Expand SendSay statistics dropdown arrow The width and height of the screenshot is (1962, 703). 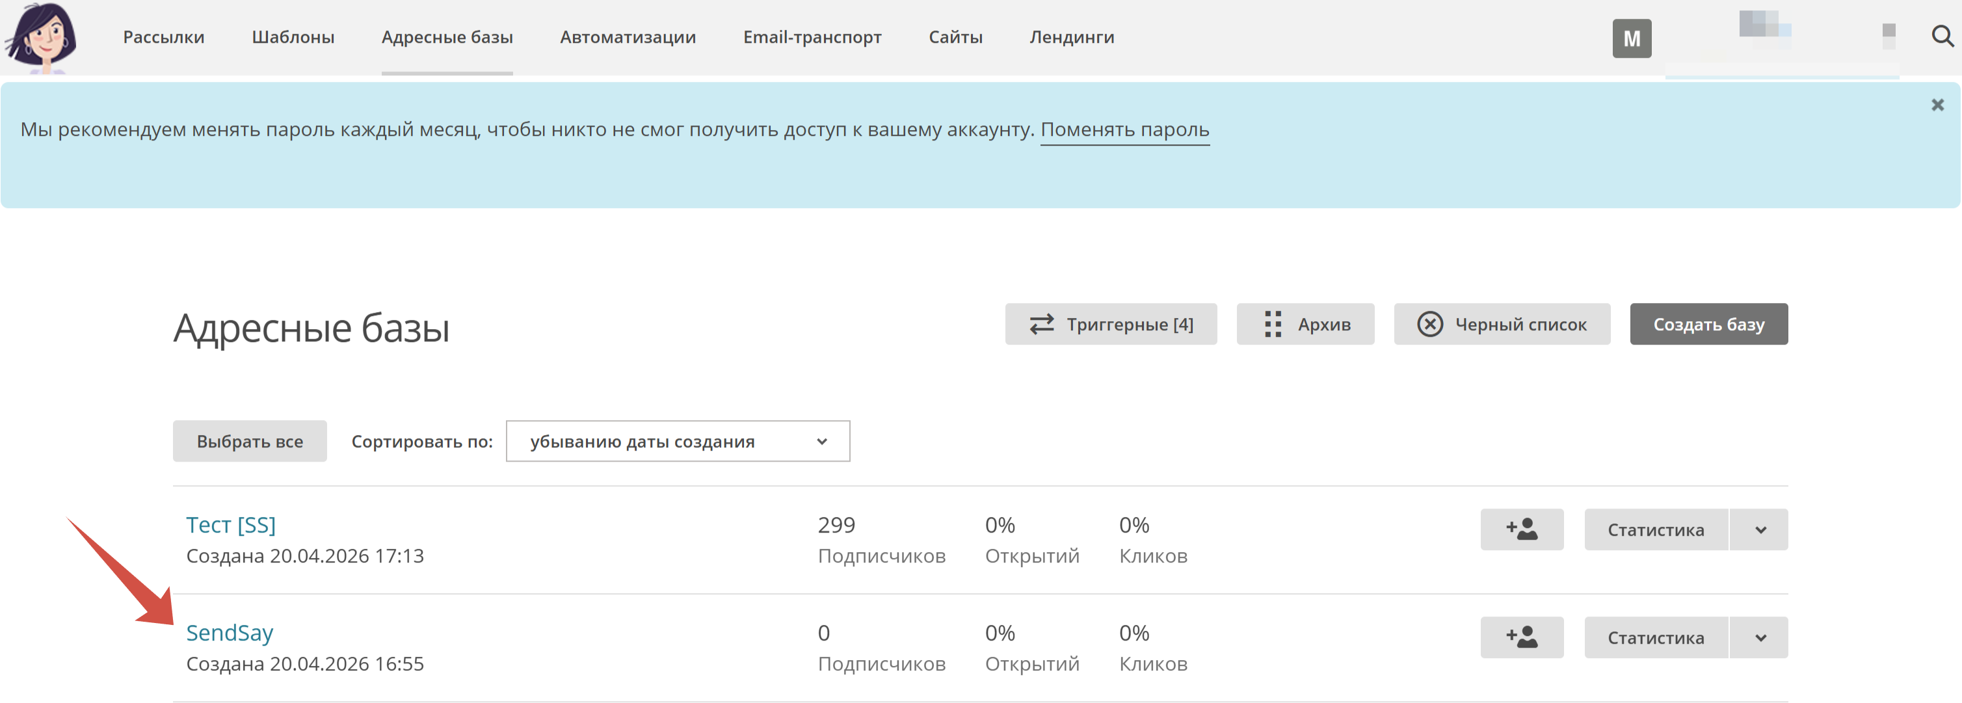(1759, 638)
